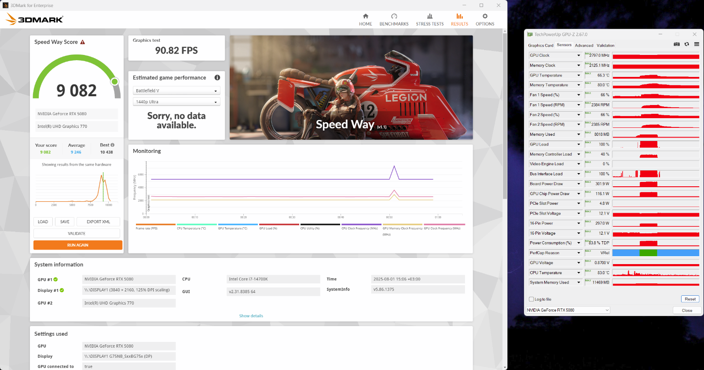Open Stress Tests section in 3DMark
This screenshot has height=370, width=704.
tap(430, 20)
